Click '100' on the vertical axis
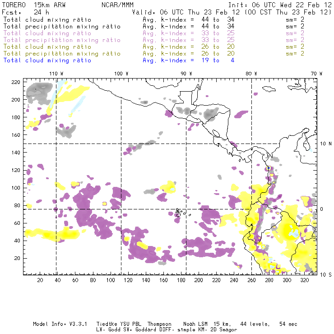 (16, 188)
